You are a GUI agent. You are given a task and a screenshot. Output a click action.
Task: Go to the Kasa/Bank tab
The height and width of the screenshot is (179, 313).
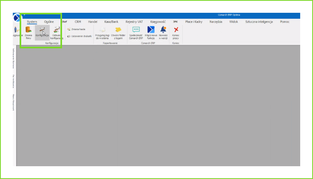point(111,22)
